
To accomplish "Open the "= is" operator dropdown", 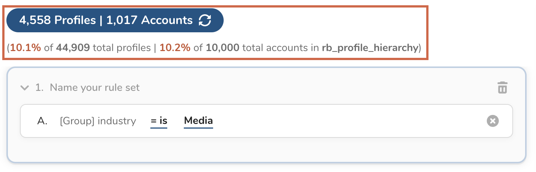I will (159, 121).
